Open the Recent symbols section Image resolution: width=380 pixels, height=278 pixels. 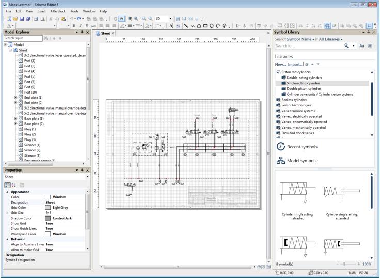(297, 147)
